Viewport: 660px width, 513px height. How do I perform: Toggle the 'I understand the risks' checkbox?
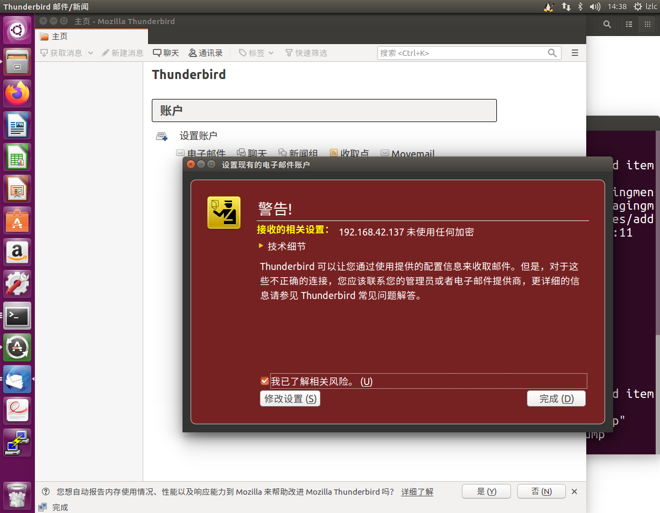pos(264,381)
